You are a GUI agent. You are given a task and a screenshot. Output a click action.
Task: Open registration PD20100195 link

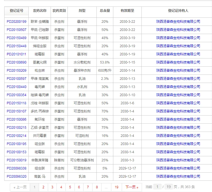17,144
